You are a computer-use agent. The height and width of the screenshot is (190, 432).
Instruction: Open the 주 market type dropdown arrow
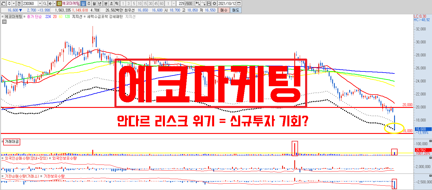tap(14, 3)
